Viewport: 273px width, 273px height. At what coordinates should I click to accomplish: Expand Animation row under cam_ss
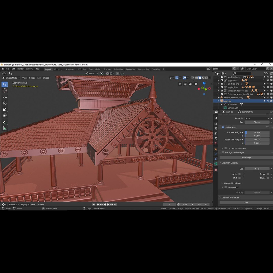(222, 104)
